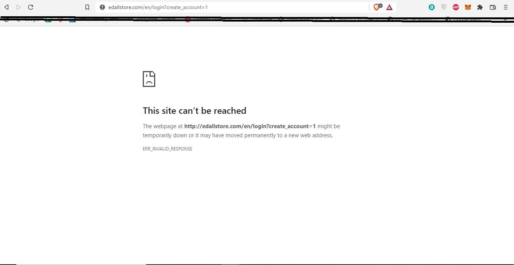Click the edallstore.com URL in the address bar
The image size is (514, 265).
158,7
